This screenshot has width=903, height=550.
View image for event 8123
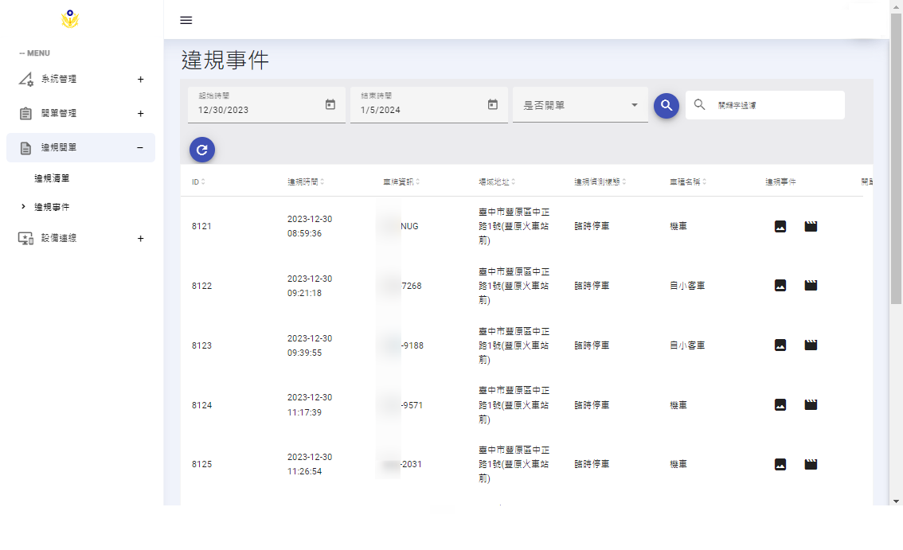pyautogui.click(x=780, y=345)
